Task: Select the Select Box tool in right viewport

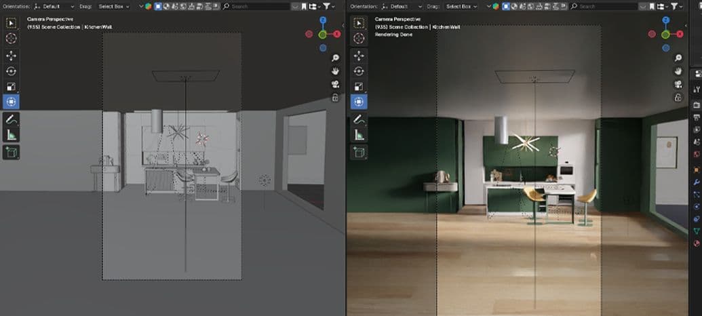Action: pos(359,23)
